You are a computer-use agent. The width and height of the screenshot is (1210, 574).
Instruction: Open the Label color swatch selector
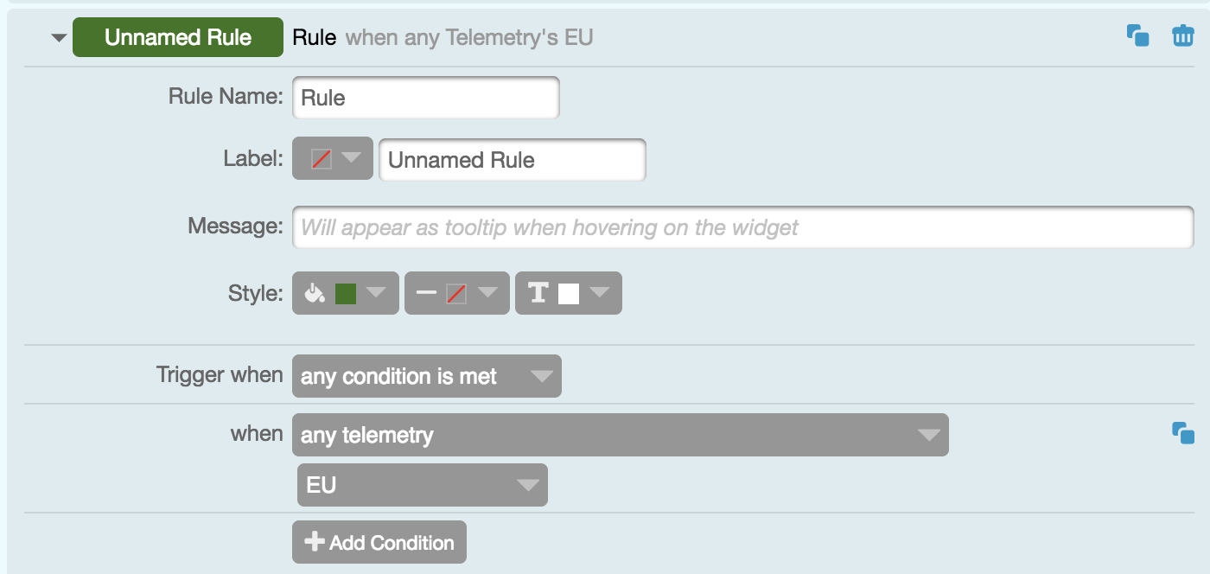pyautogui.click(x=332, y=158)
